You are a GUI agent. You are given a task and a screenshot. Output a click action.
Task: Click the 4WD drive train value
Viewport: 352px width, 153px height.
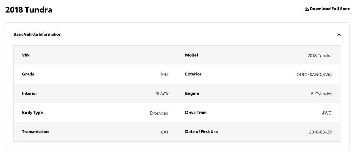coord(327,113)
